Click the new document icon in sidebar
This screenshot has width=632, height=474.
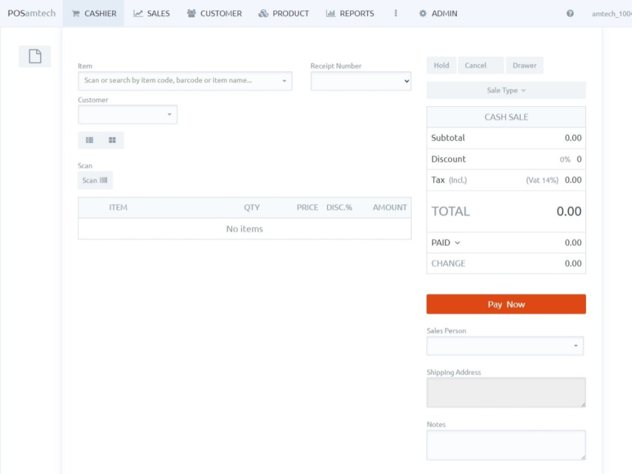pyautogui.click(x=35, y=56)
